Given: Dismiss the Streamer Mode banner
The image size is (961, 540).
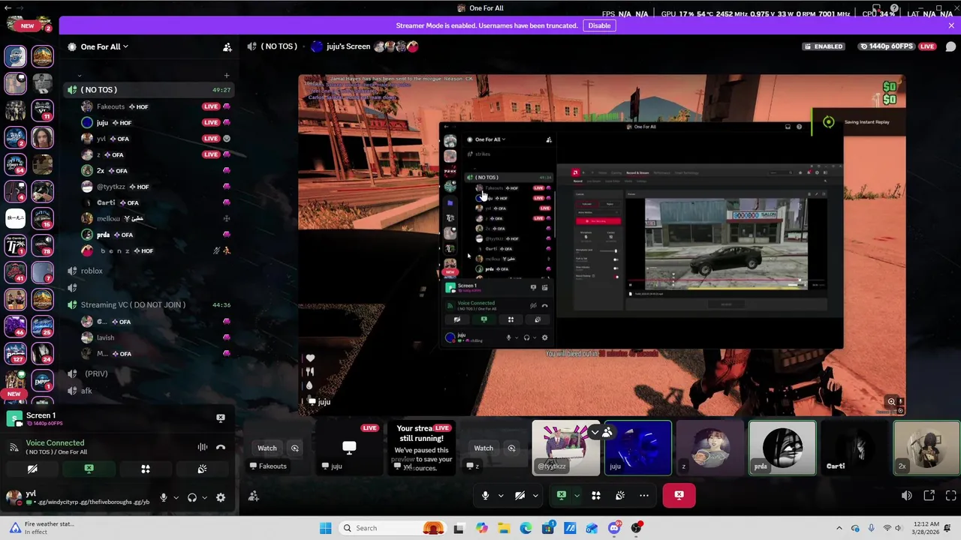Looking at the screenshot, I should click(951, 25).
